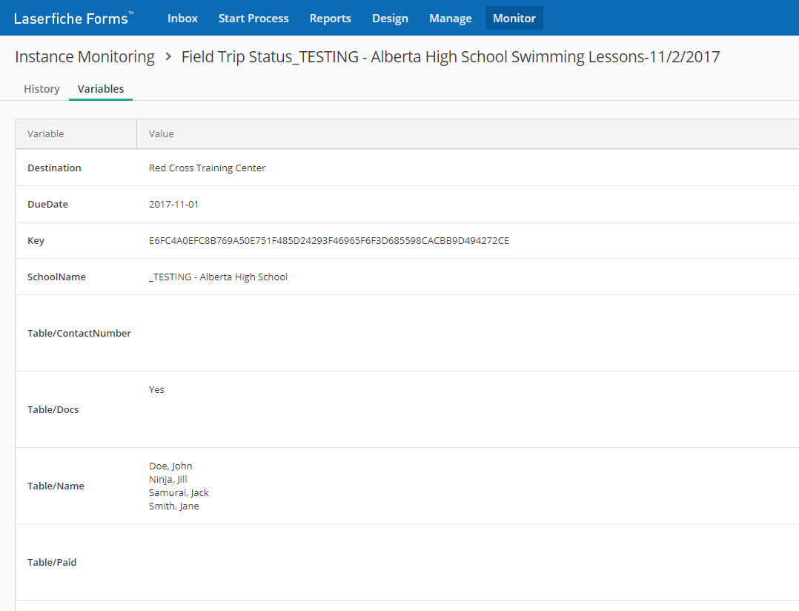Click the DueDate value 2017-11-01

(x=173, y=205)
